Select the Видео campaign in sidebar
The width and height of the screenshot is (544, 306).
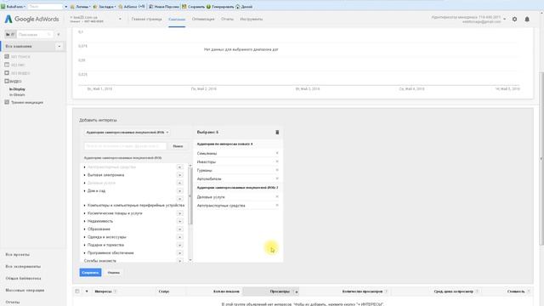[15, 82]
